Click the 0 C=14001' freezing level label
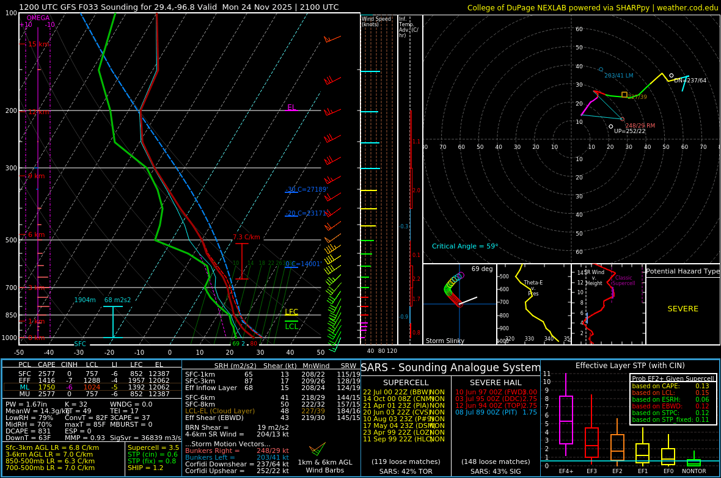721x478 pixels. tap(304, 264)
